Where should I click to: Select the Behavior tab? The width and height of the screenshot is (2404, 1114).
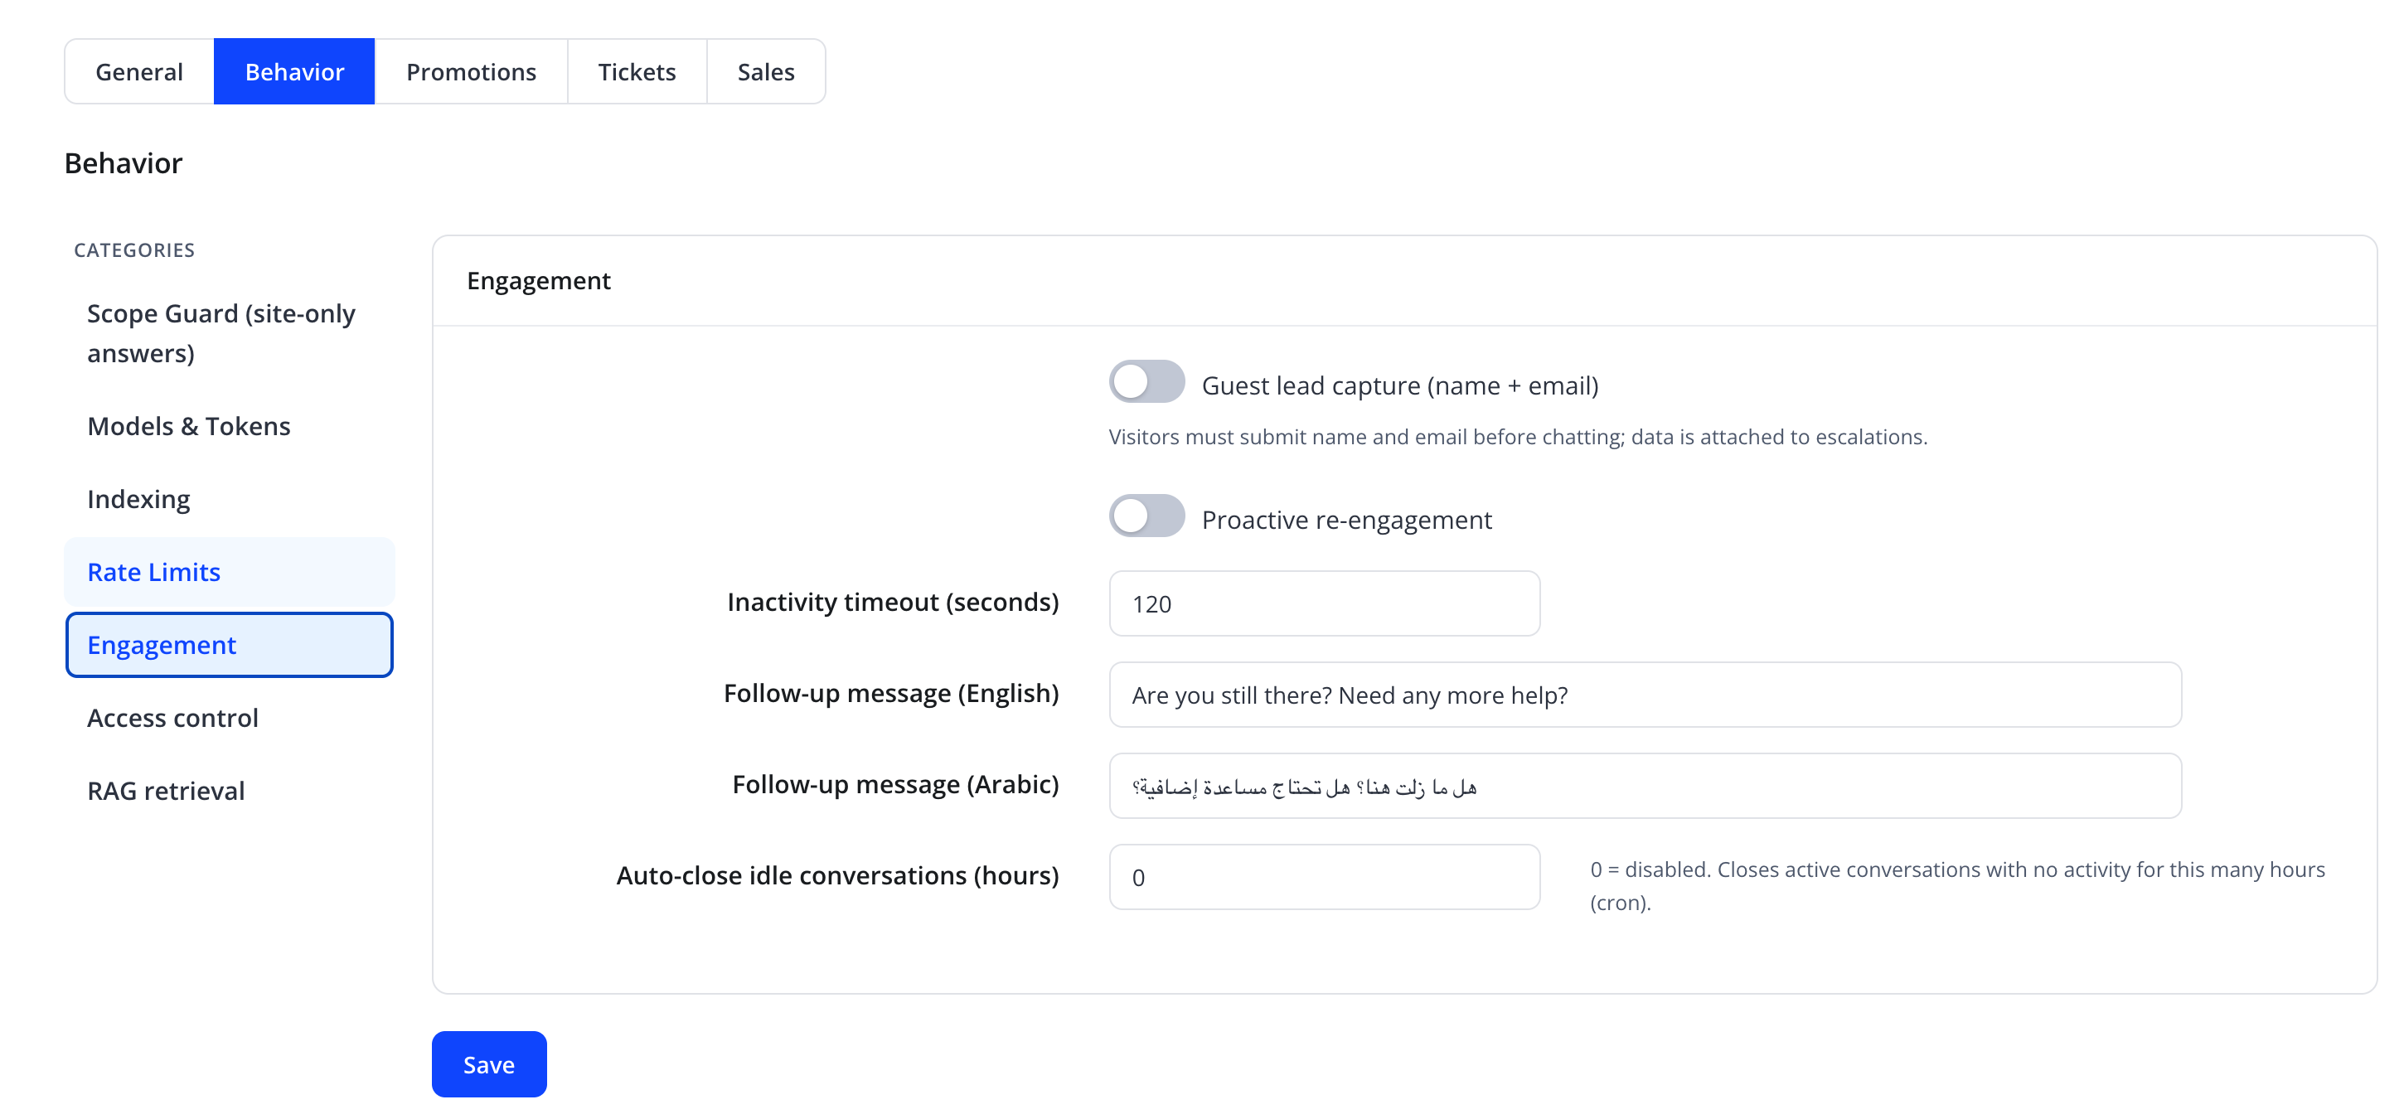click(x=294, y=72)
